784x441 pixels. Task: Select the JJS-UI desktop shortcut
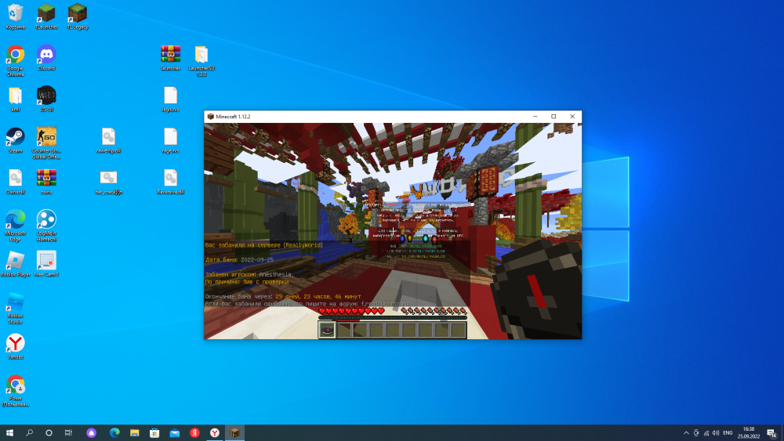46,99
